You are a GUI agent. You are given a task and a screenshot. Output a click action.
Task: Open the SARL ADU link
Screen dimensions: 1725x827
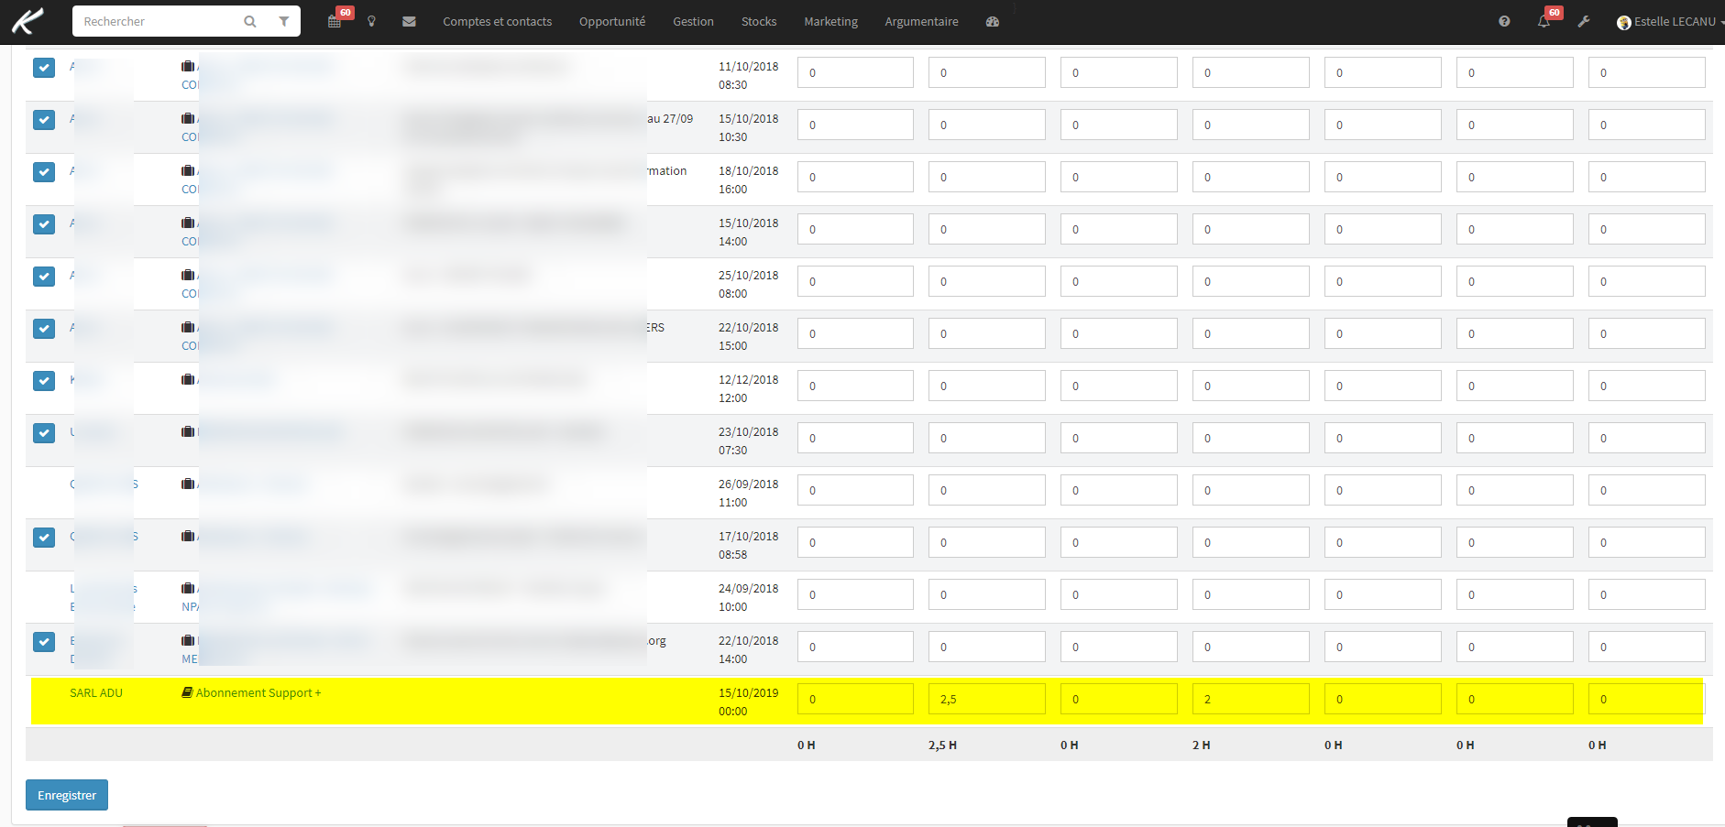[x=96, y=693]
